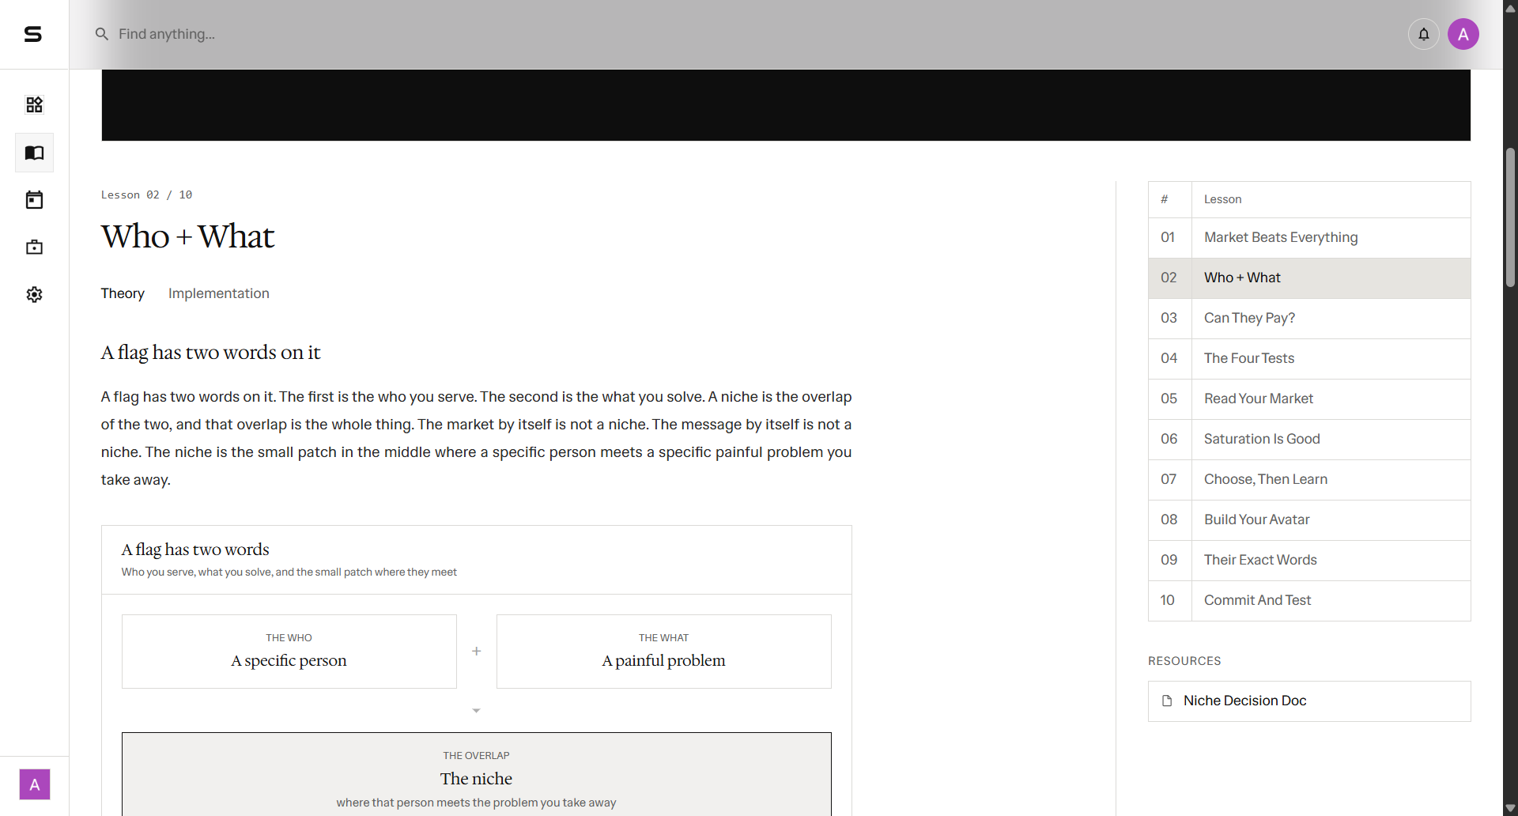Open the calendar icon in sidebar
1518x816 pixels.
pos(34,200)
